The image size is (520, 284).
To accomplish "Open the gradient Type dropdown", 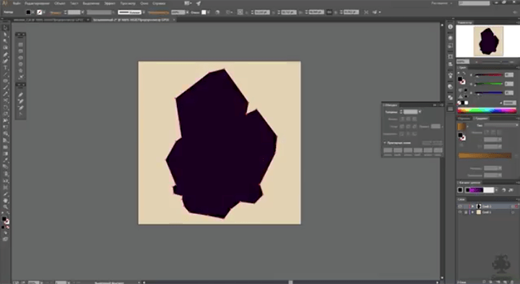I will point(500,125).
